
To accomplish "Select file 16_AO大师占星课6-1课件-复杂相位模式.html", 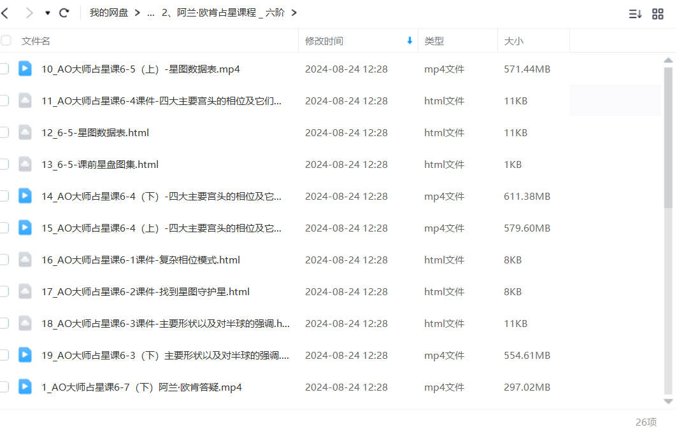I will point(141,260).
